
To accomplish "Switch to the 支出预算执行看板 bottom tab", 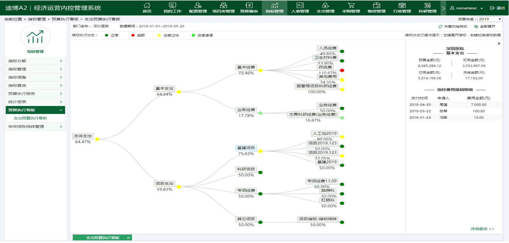I will [x=102, y=238].
